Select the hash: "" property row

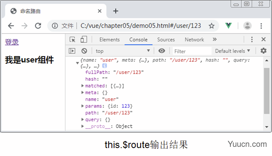[x=96, y=79]
